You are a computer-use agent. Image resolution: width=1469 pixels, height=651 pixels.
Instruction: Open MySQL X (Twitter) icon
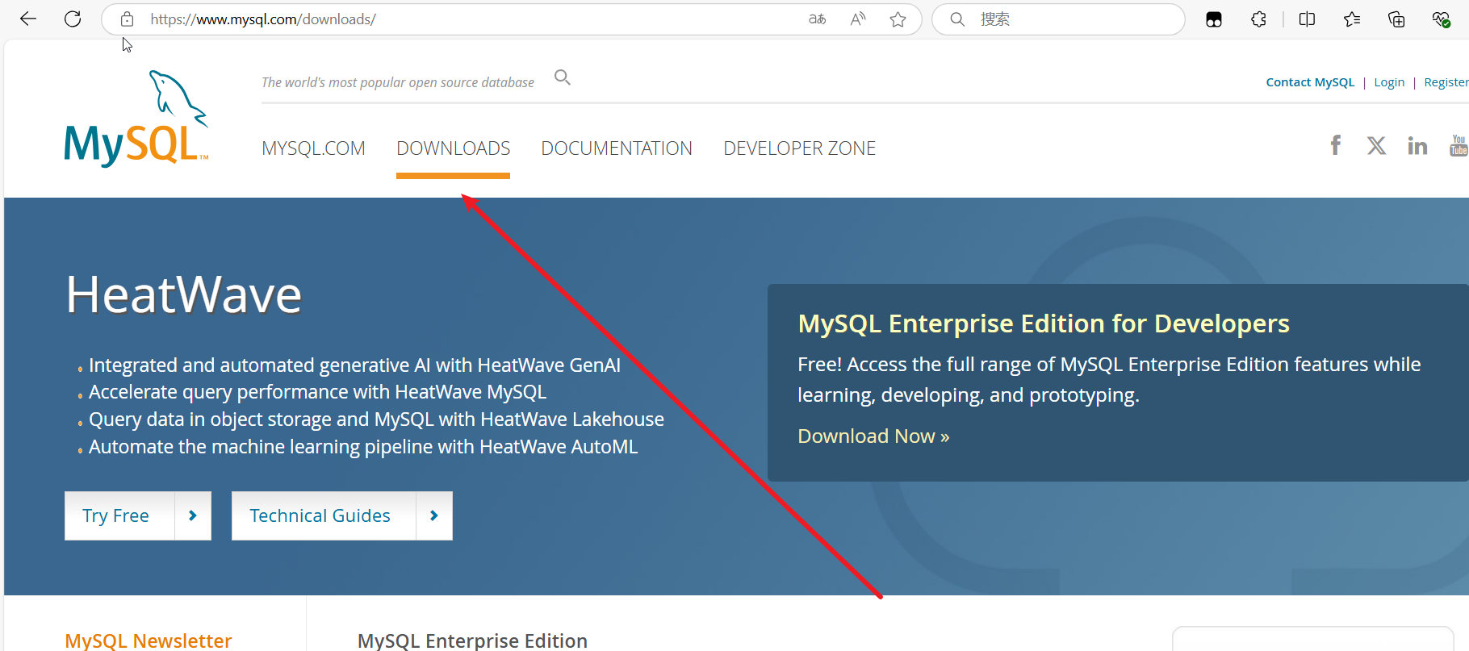[x=1376, y=145]
